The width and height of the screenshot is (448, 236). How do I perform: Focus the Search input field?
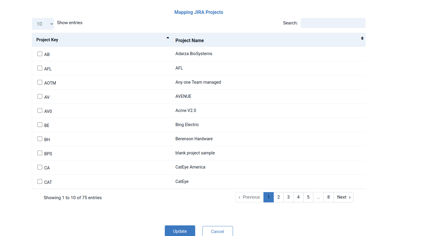pos(333,23)
